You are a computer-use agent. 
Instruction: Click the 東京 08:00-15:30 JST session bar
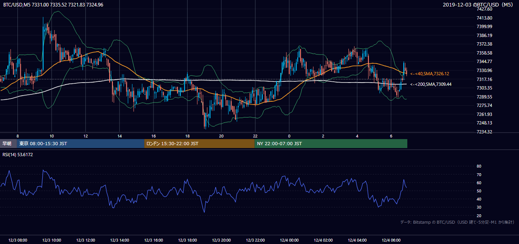point(80,144)
